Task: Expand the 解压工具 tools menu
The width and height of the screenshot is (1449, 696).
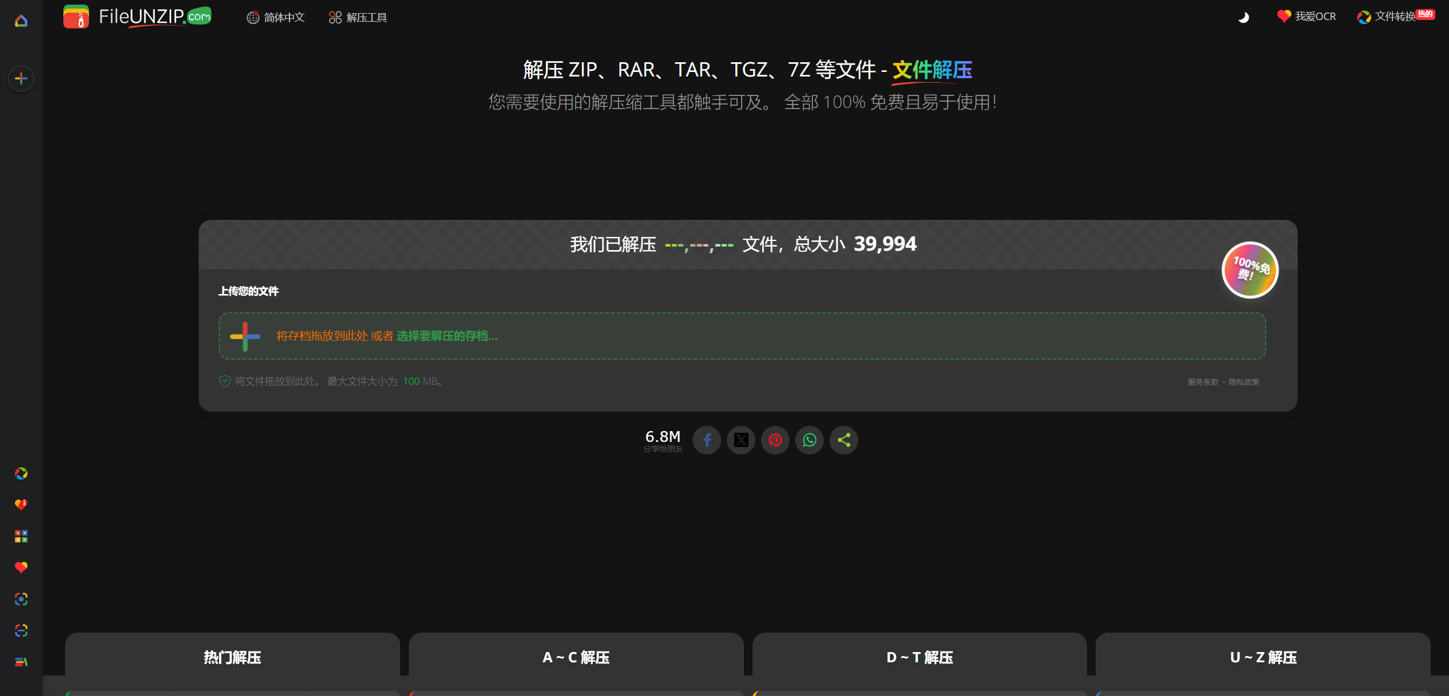Action: coord(357,18)
